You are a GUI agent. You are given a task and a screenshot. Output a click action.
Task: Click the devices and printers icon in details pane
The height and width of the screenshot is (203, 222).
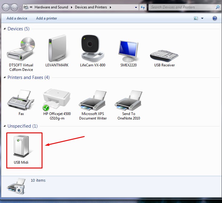tap(16, 186)
